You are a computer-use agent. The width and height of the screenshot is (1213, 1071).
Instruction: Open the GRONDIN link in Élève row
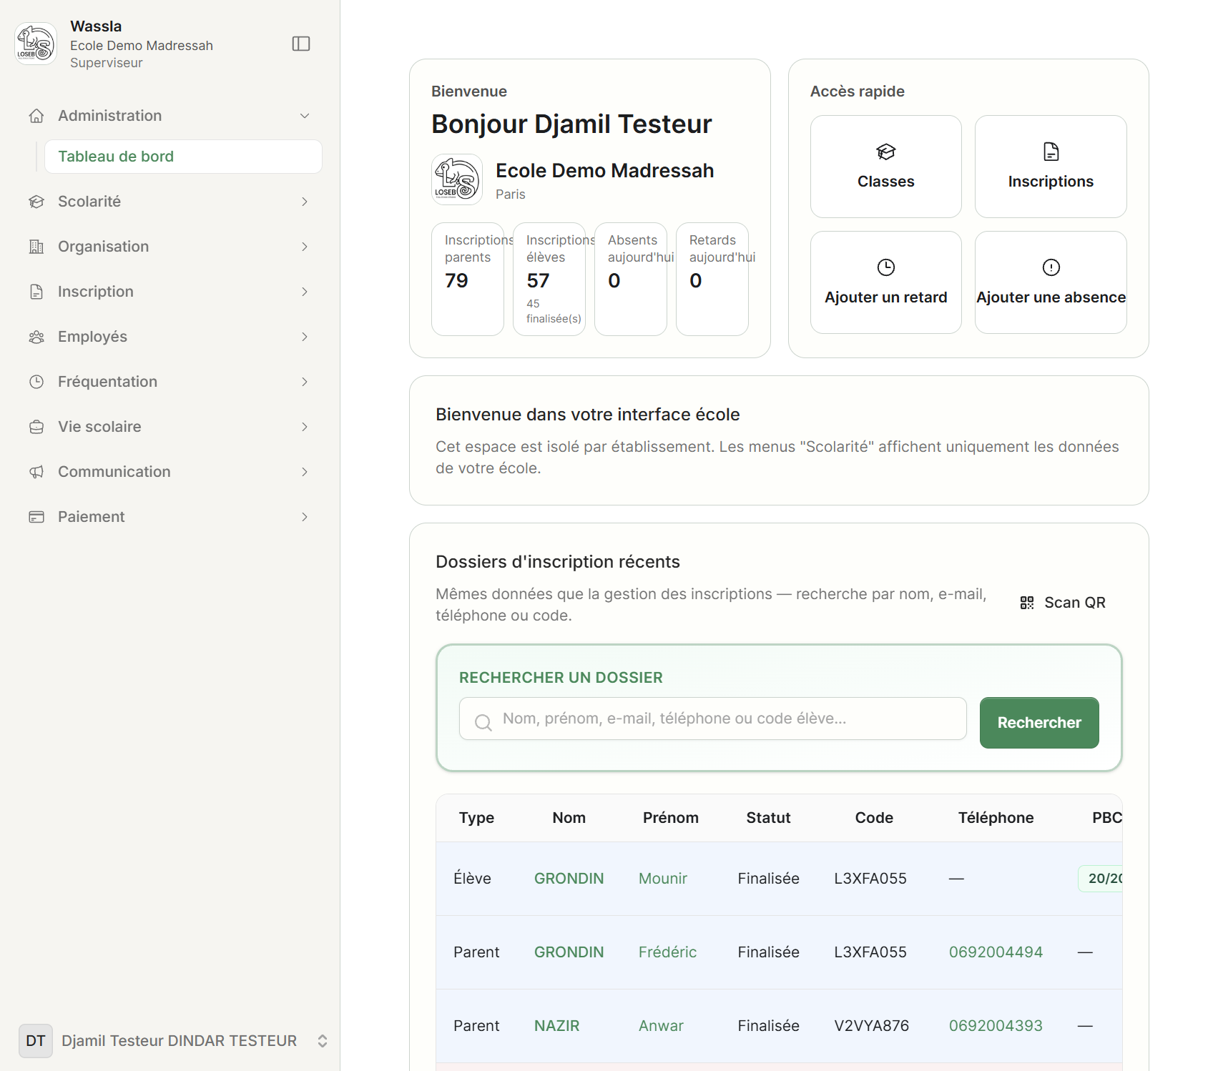[569, 879]
